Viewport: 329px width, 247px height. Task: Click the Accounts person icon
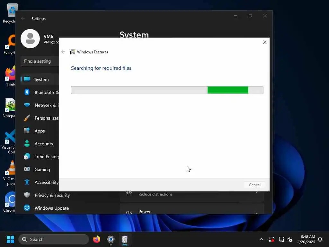[27, 143]
